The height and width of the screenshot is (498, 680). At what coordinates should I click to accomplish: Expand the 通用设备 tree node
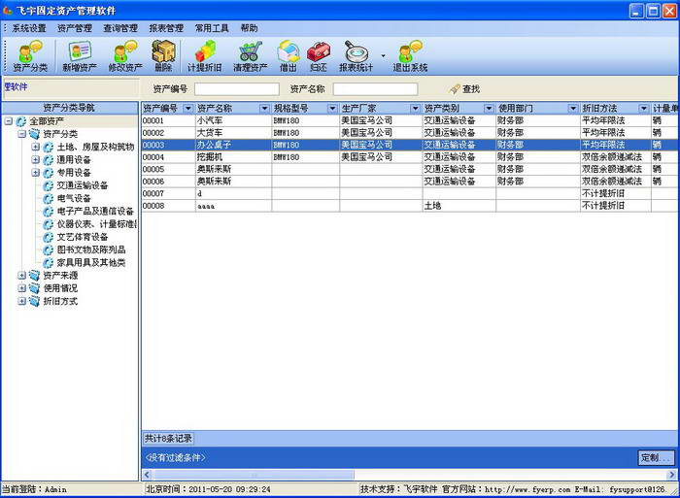click(x=36, y=160)
